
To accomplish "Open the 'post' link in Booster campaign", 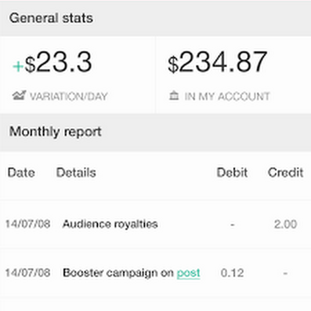I will [188, 273].
